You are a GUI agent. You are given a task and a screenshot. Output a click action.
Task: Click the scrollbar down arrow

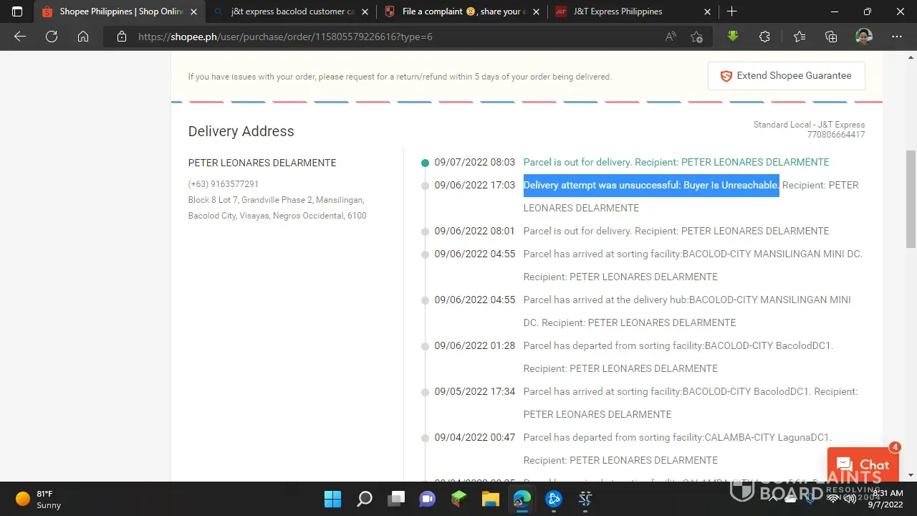click(x=911, y=475)
